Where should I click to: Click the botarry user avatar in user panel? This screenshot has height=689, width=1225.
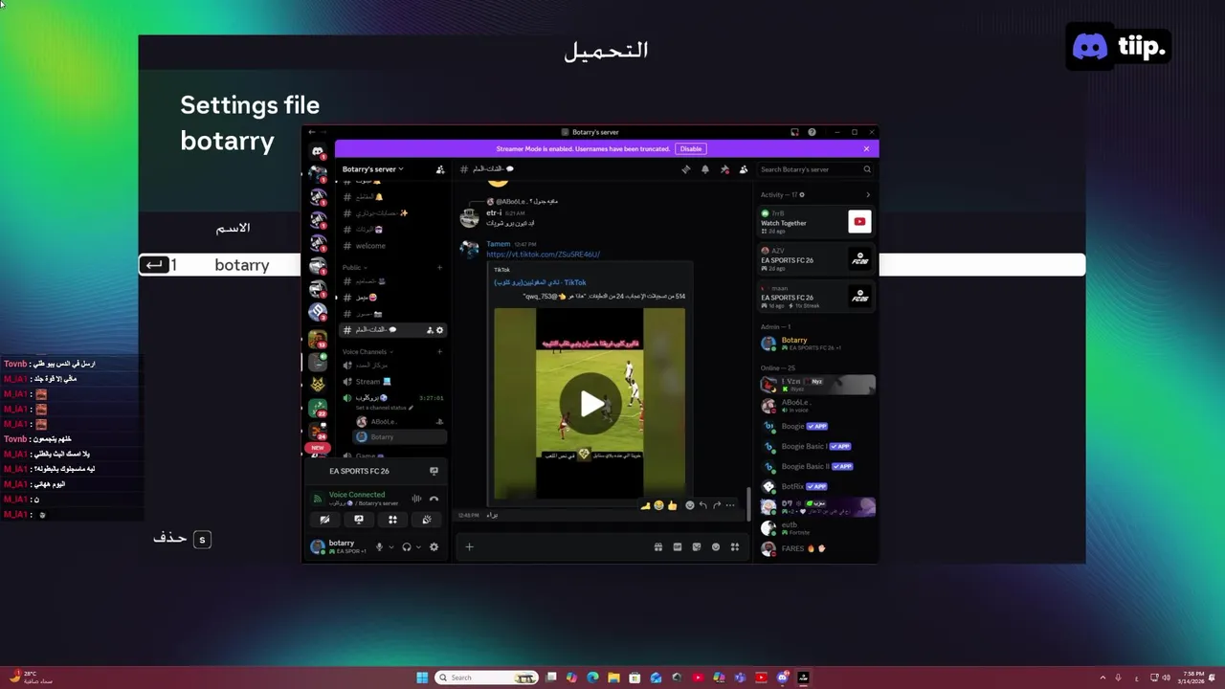click(x=318, y=546)
